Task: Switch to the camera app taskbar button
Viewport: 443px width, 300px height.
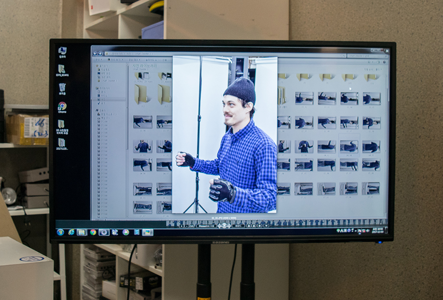Action: (104, 232)
